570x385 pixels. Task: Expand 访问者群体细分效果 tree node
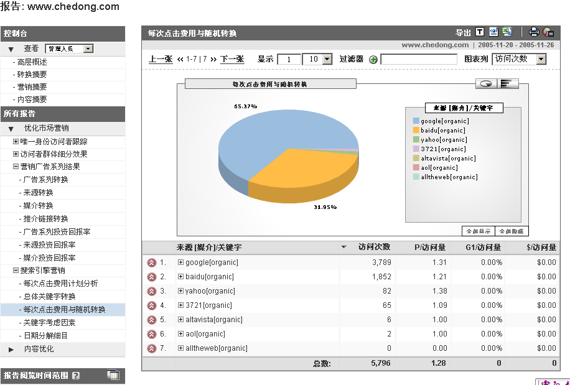(16, 154)
